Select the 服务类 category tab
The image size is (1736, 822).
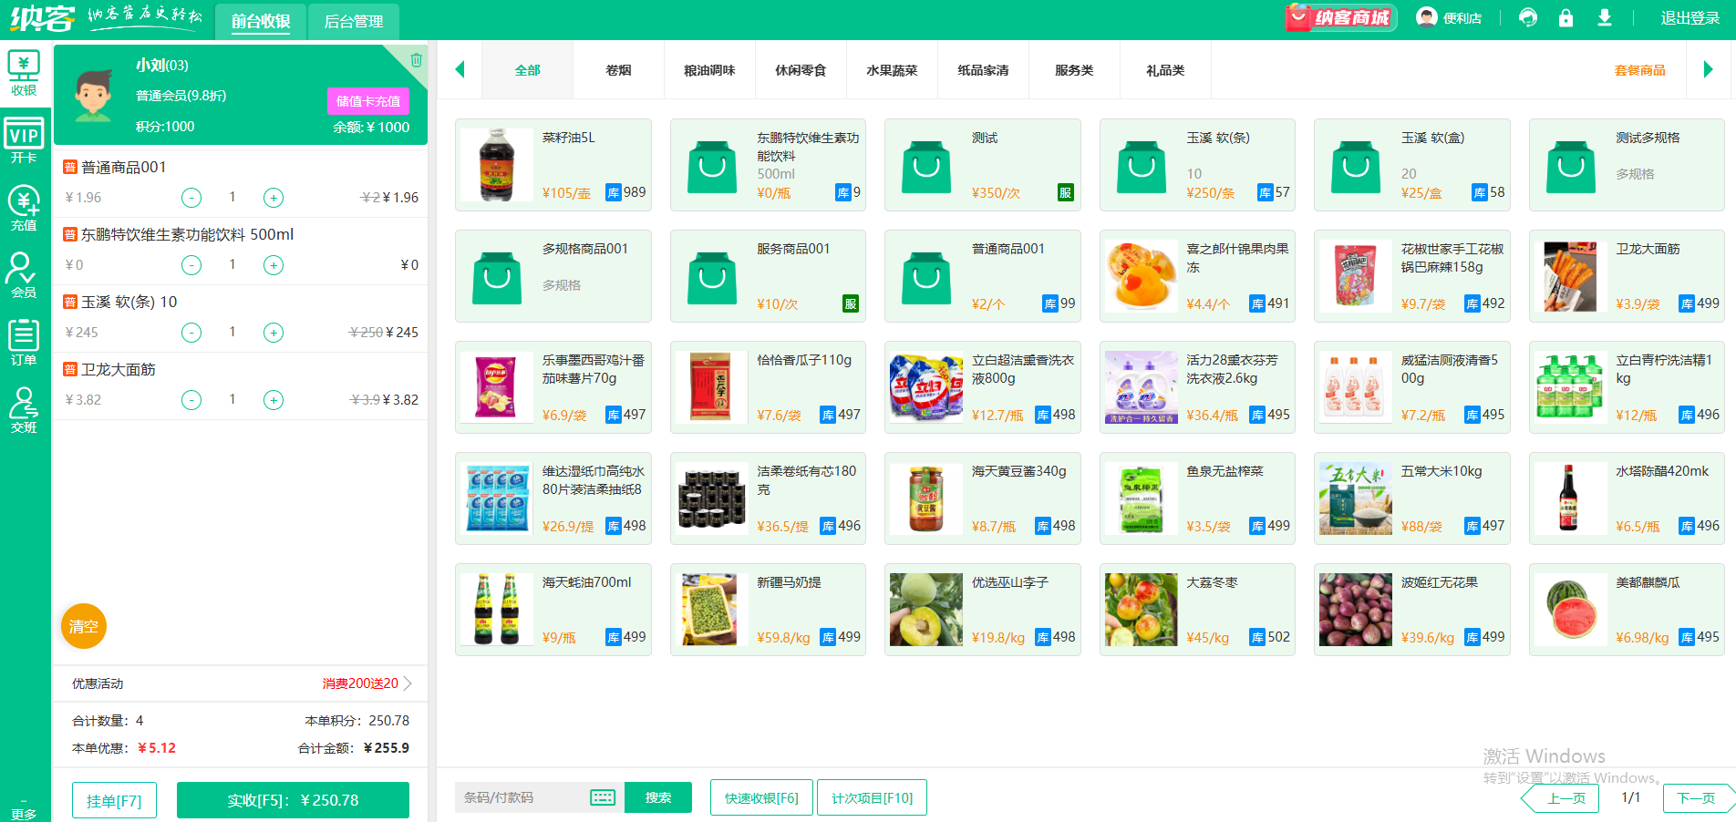pyautogui.click(x=1074, y=70)
